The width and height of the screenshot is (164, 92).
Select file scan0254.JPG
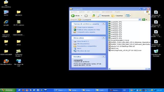[115, 22]
